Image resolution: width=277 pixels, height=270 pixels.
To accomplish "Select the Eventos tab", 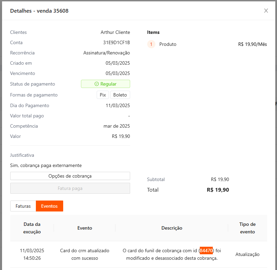I will coord(50,206).
